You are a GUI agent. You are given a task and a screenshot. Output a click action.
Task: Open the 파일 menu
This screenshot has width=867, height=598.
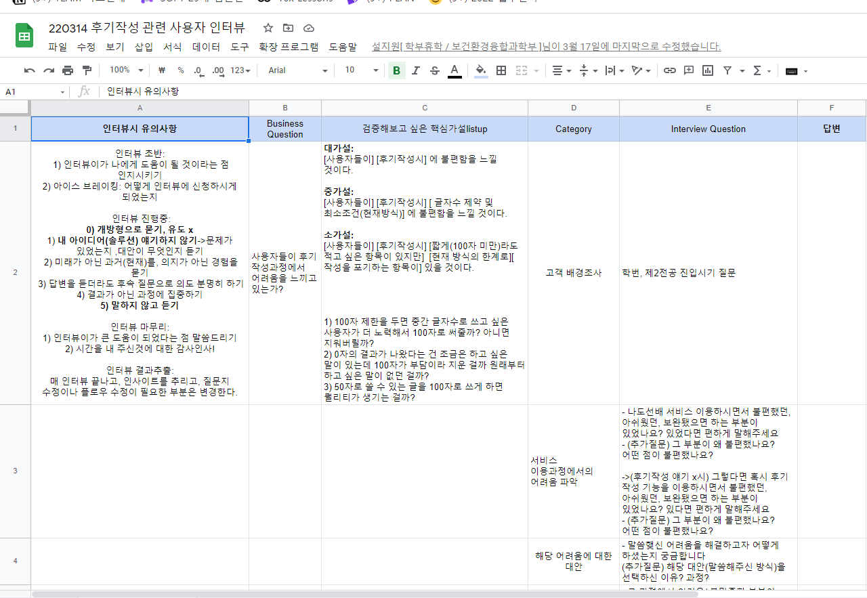58,47
